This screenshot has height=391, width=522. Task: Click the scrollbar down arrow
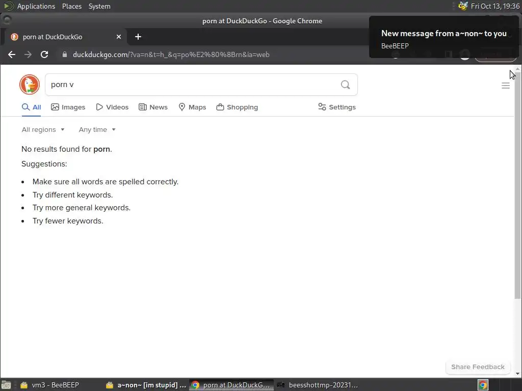click(517, 374)
